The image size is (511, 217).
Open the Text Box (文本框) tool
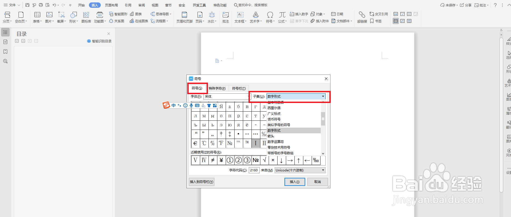pos(240,17)
